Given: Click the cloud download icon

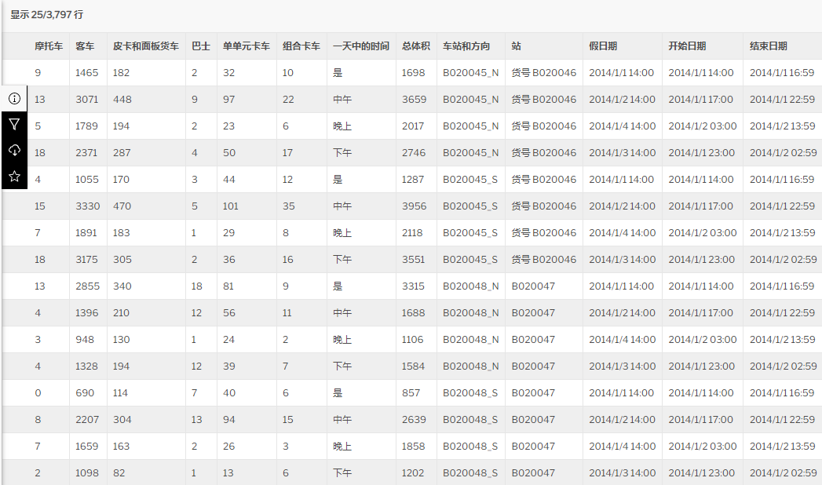Looking at the screenshot, I should coord(14,151).
